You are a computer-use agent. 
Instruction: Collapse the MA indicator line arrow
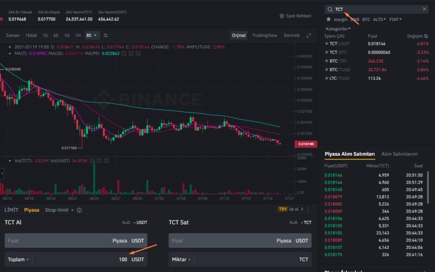pyautogui.click(x=10, y=53)
